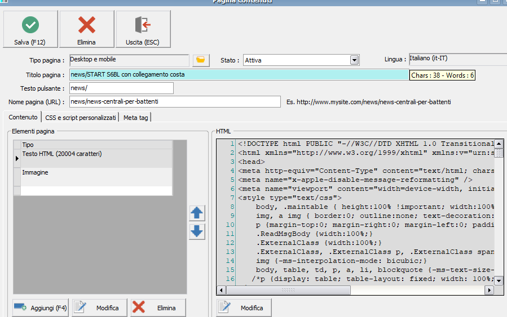Screen dimensions: 507x317
Task: Click Modifica under the Elementi pagina list
Action: click(x=99, y=307)
